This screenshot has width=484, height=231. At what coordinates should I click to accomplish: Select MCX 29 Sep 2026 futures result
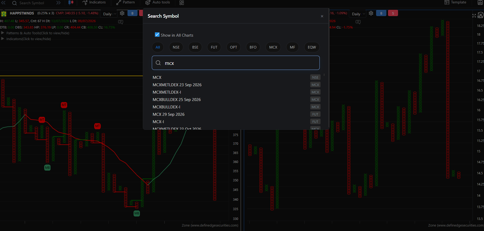236,114
